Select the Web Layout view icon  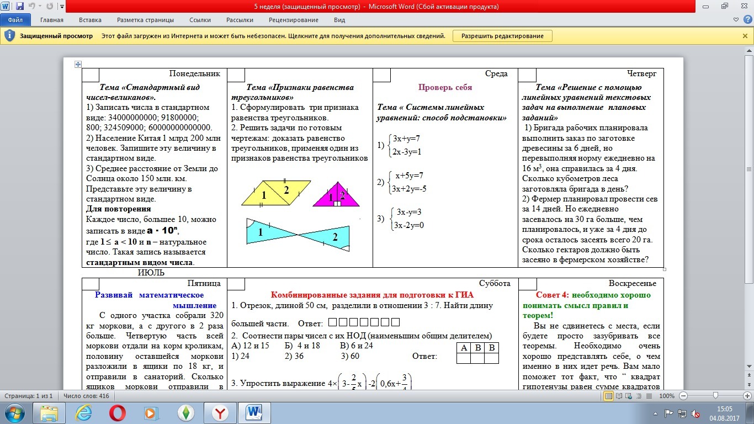click(x=630, y=396)
